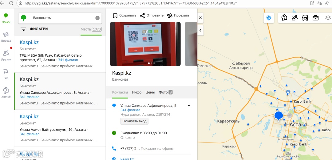Open the ATM screen photo
Viewport: 332px width, 160px height.
pyautogui.click(x=145, y=44)
